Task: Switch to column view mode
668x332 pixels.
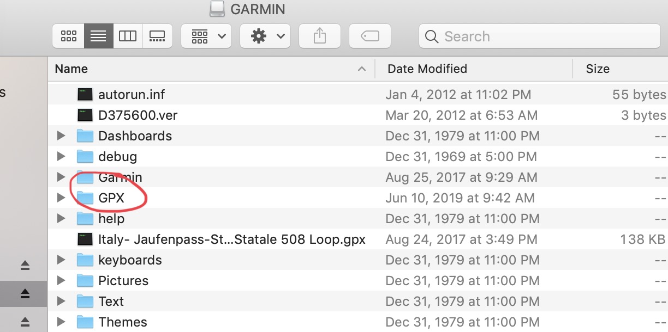Action: point(128,36)
